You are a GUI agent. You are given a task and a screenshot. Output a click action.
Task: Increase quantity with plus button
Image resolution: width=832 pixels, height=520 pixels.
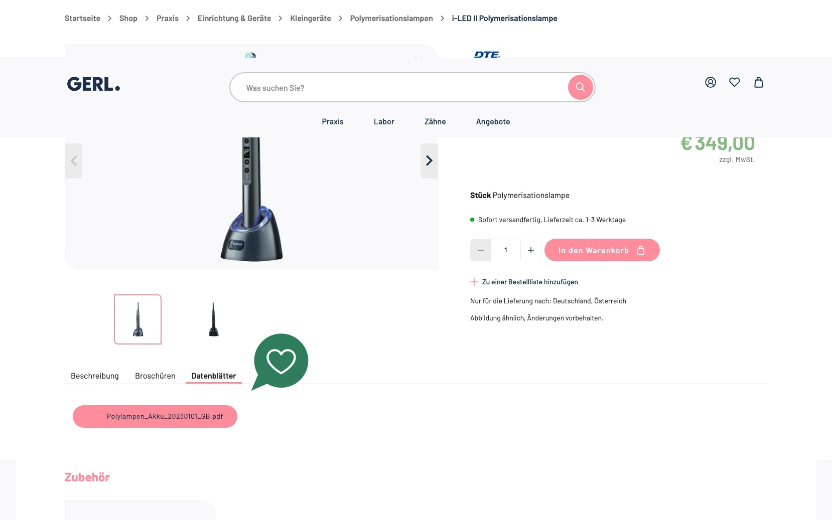[530, 250]
